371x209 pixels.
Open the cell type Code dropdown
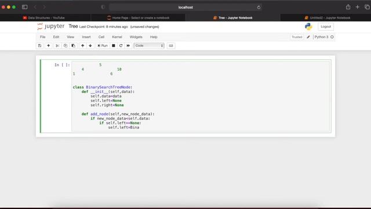pos(149,45)
